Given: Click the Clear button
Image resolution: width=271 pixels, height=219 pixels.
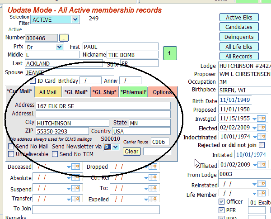Looking at the screenshot, I should [131, 151].
